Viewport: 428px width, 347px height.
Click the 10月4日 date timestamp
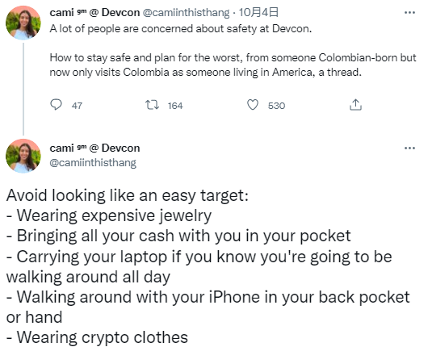click(258, 13)
